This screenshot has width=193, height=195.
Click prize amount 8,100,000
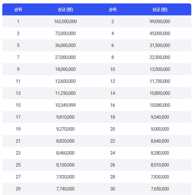pyautogui.click(x=65, y=165)
